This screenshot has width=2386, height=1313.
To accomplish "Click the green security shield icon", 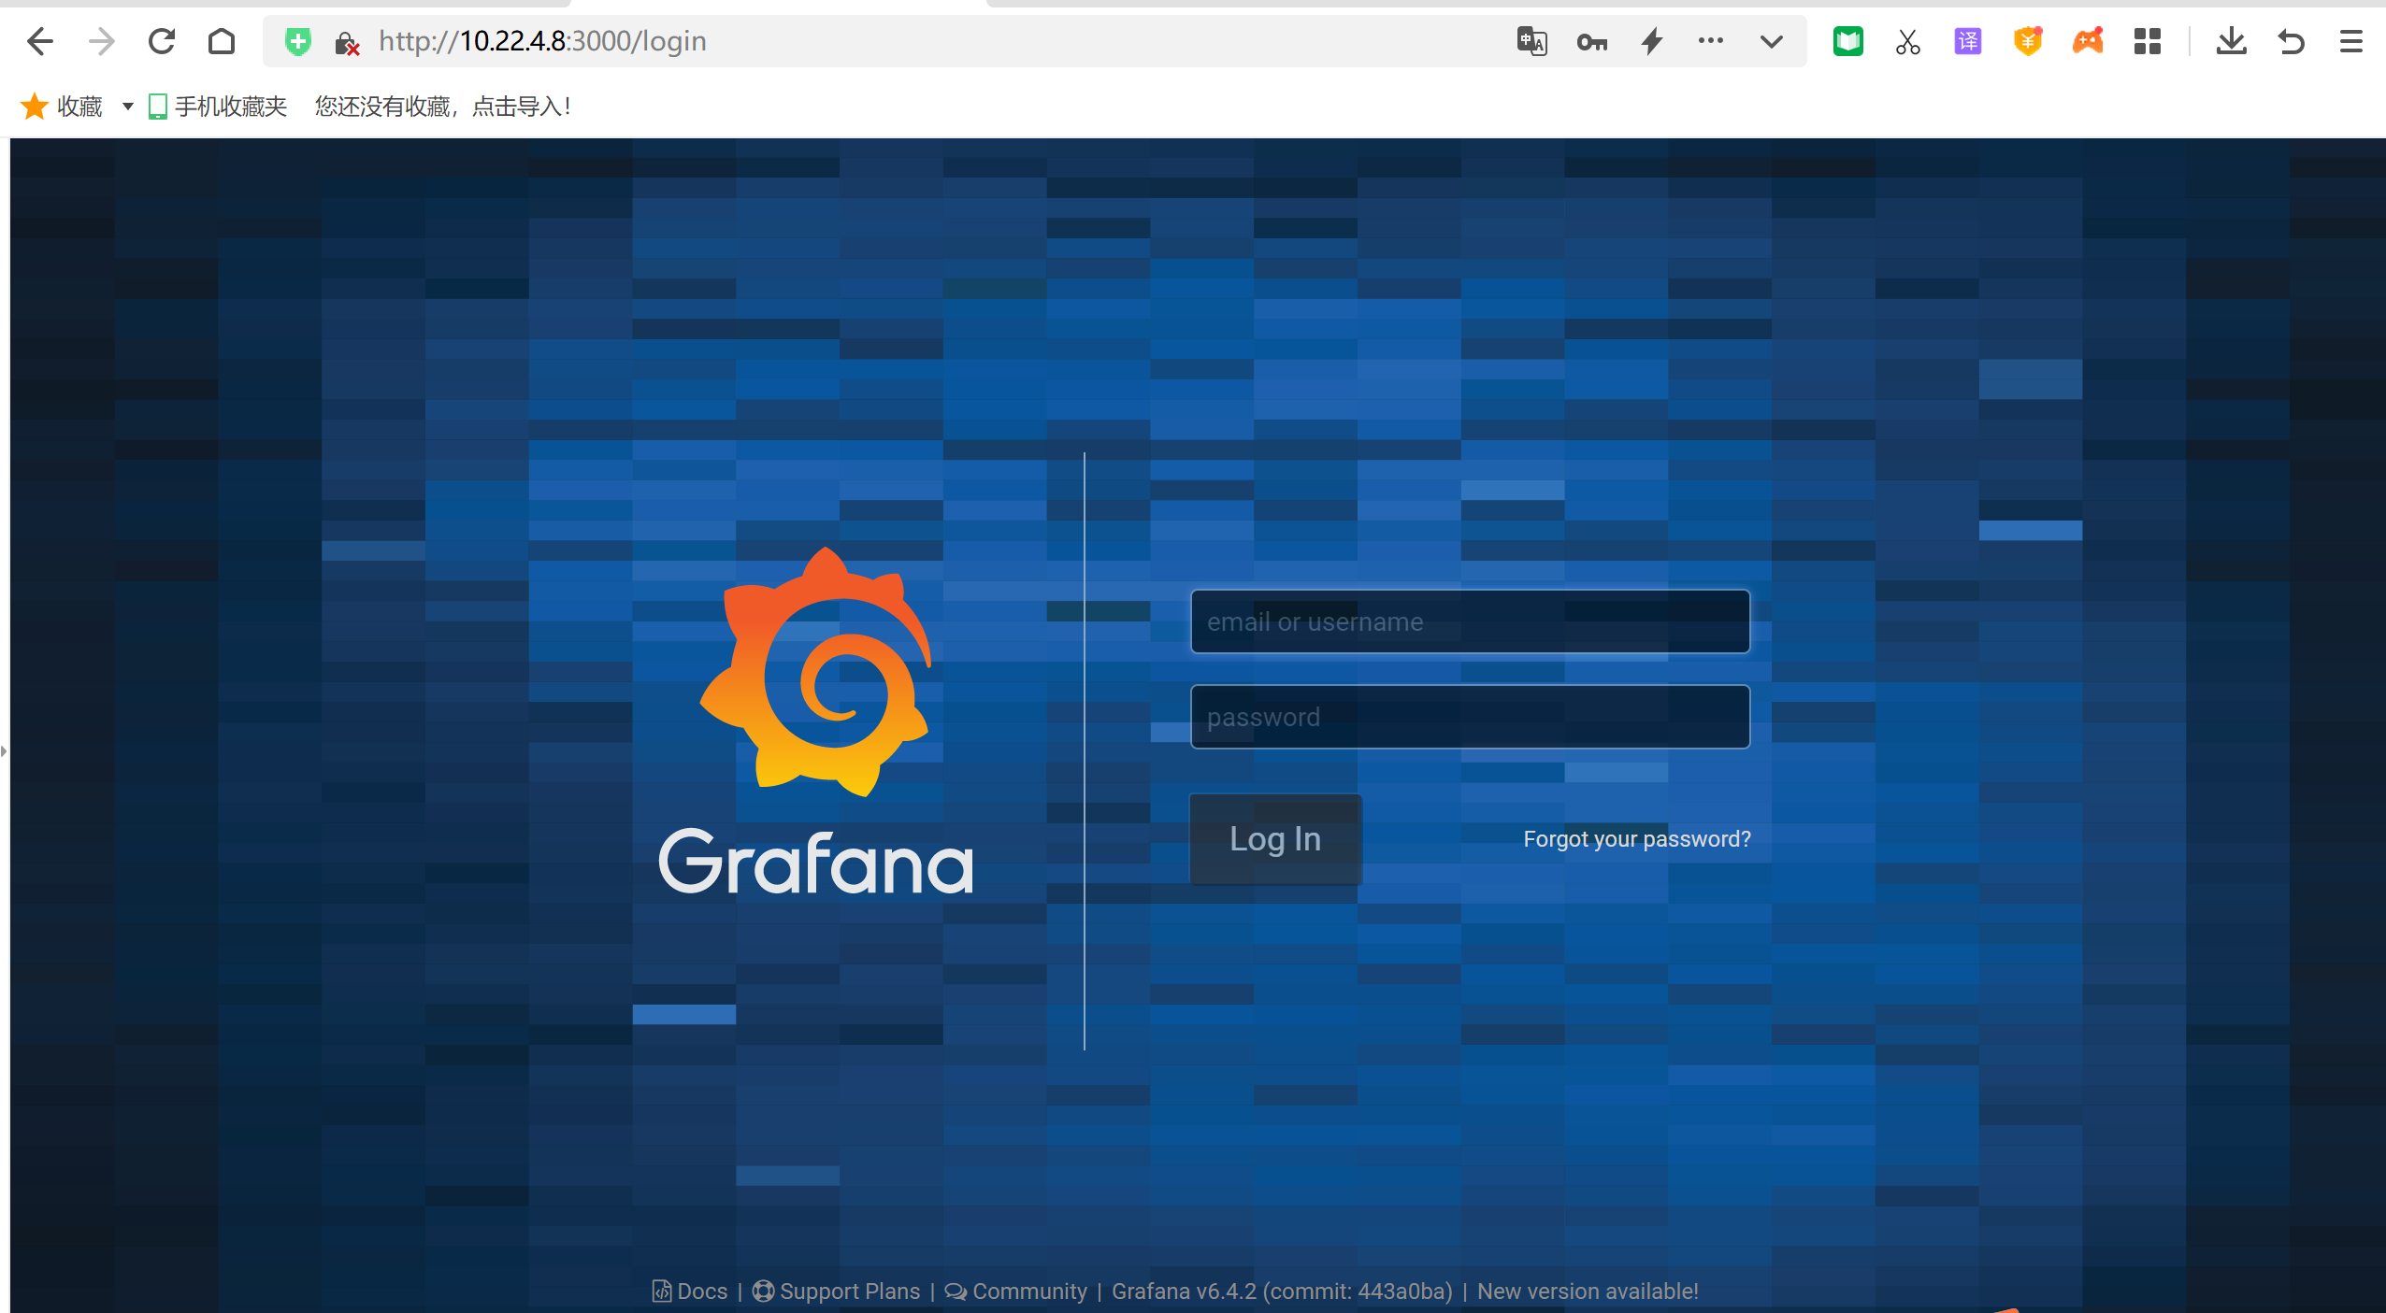I will 298,41.
